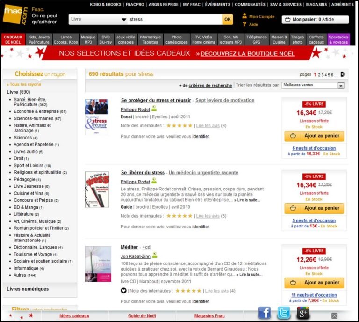
Task: Open the Google+ share icon
Action: pyautogui.click(x=303, y=313)
